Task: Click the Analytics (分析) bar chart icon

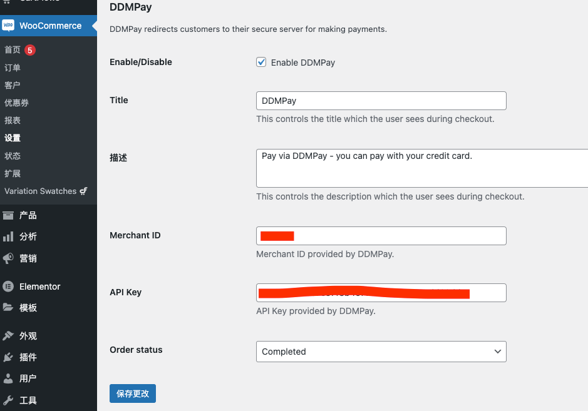Action: pyautogui.click(x=8, y=236)
